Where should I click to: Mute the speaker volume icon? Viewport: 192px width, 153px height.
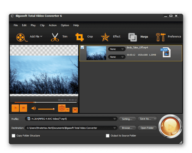coord(34,108)
